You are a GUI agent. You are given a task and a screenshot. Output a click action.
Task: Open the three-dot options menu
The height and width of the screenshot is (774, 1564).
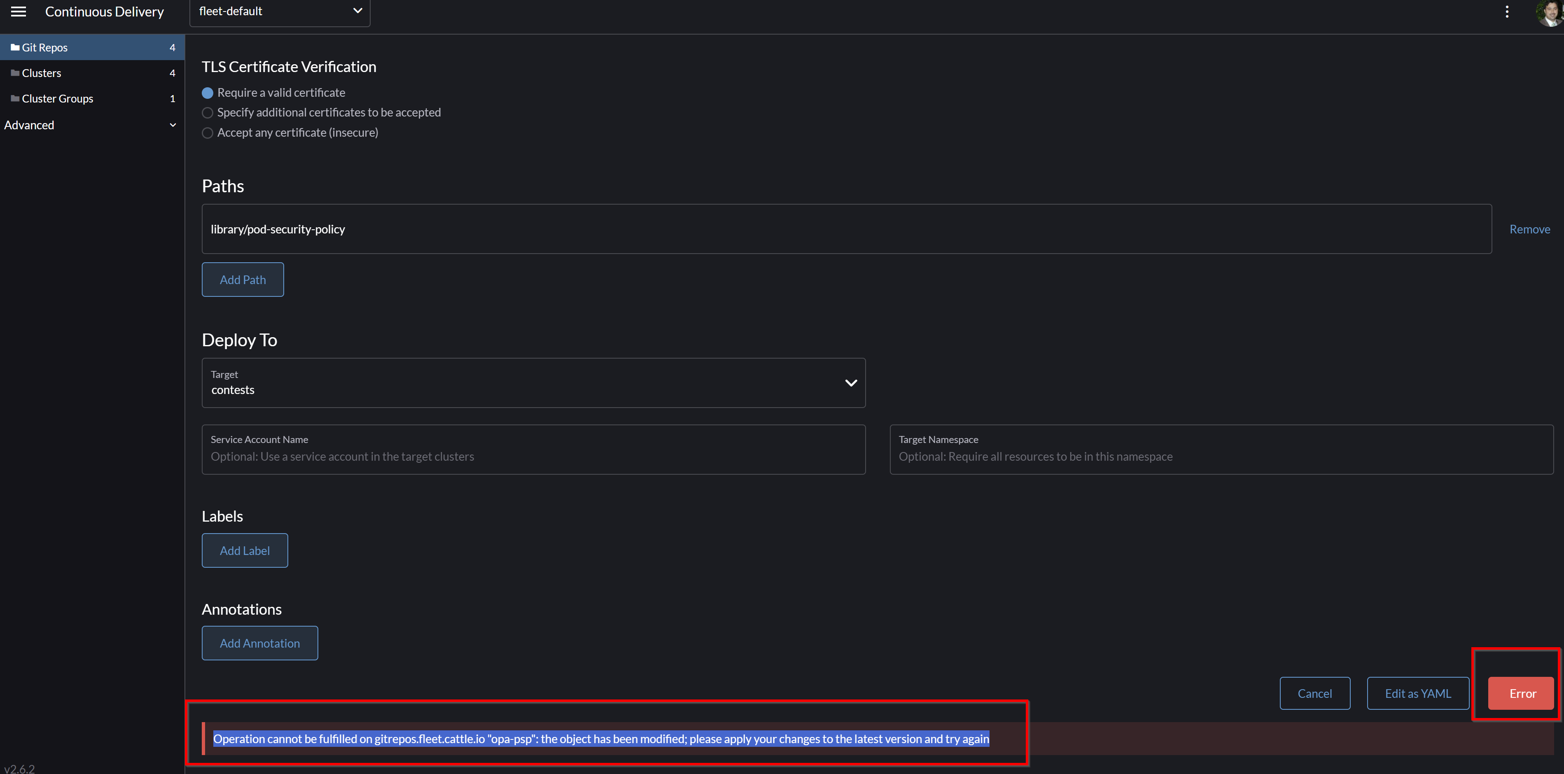click(1507, 12)
